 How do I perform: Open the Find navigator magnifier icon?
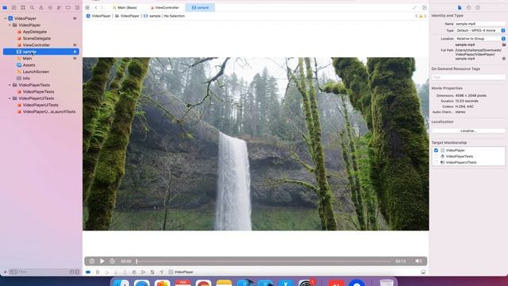(32, 7)
